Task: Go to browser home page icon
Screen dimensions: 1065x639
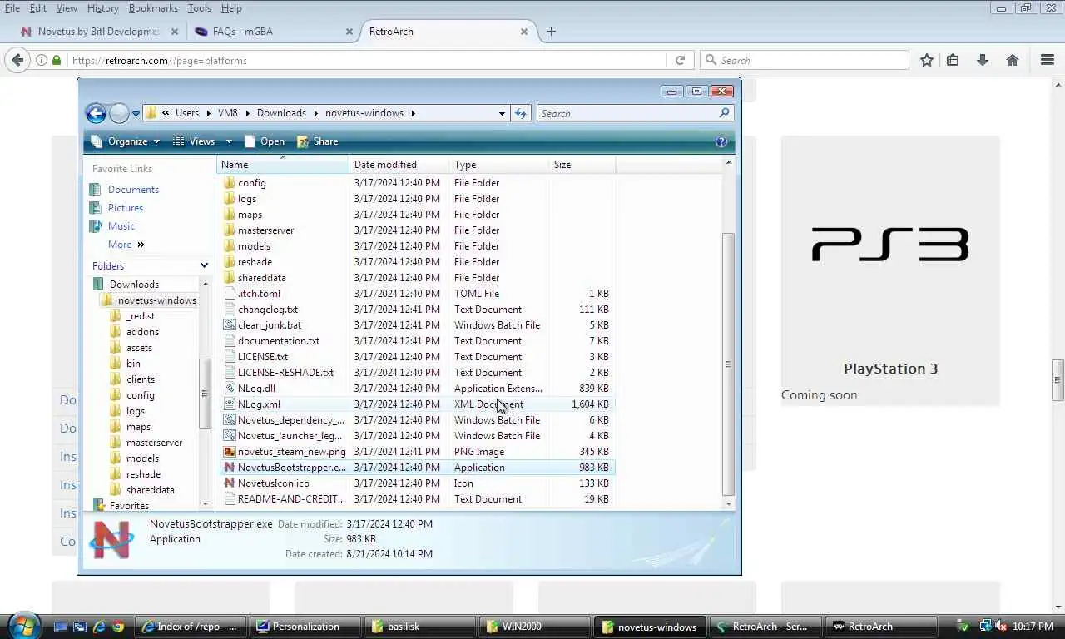Action: (x=1013, y=60)
